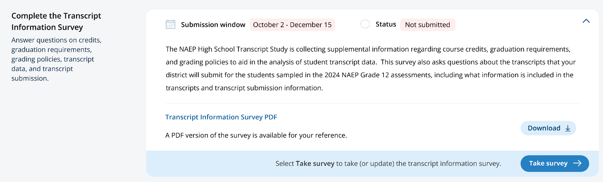Click the horizontal divider above the PDF link
This screenshot has width=603, height=182.
pos(372,104)
